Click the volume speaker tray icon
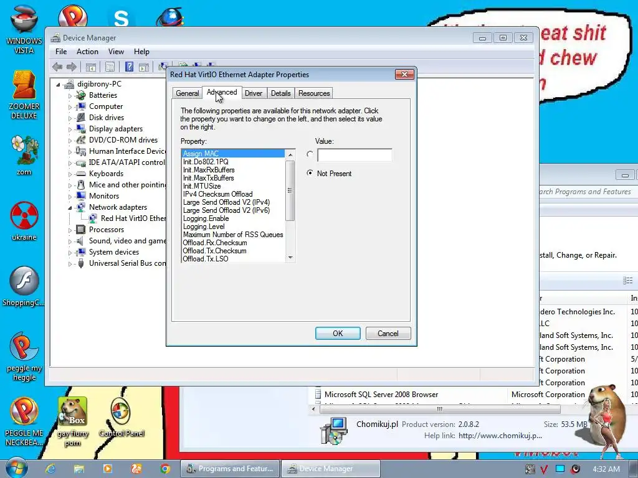 coord(575,469)
